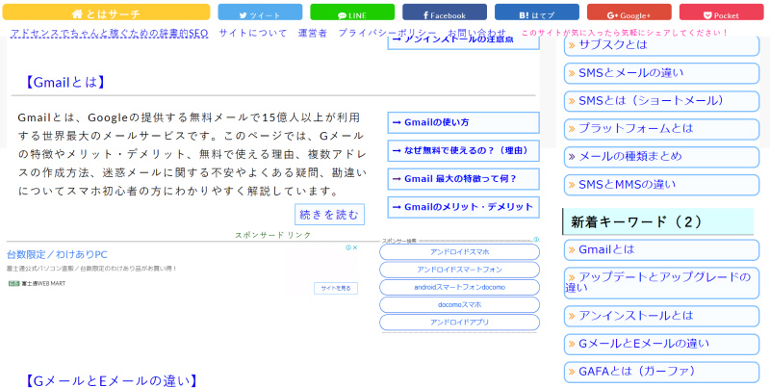The width and height of the screenshot is (770, 388).
Task: Save the page to Pocket
Action: coord(721,13)
